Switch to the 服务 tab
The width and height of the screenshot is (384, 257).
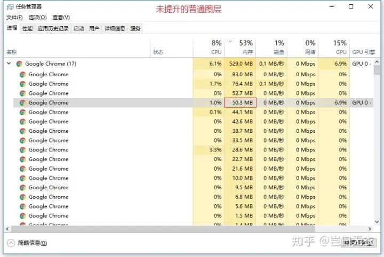click(x=135, y=29)
